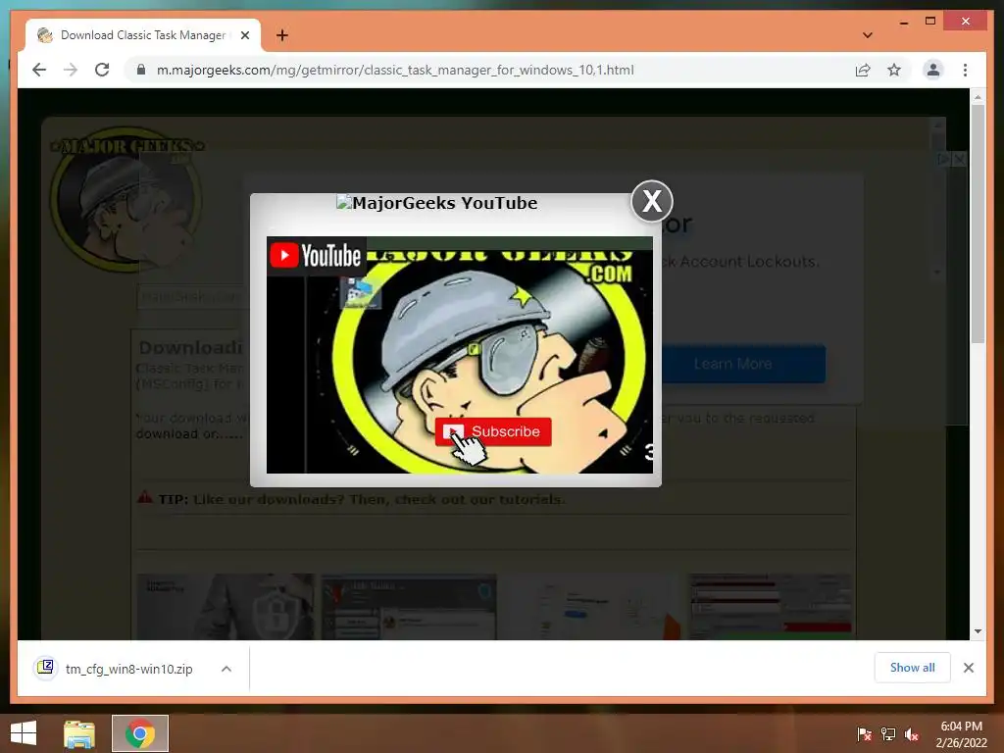Click the MajorGeeks YouTube title image
The width and height of the screenshot is (1004, 753).
click(436, 203)
